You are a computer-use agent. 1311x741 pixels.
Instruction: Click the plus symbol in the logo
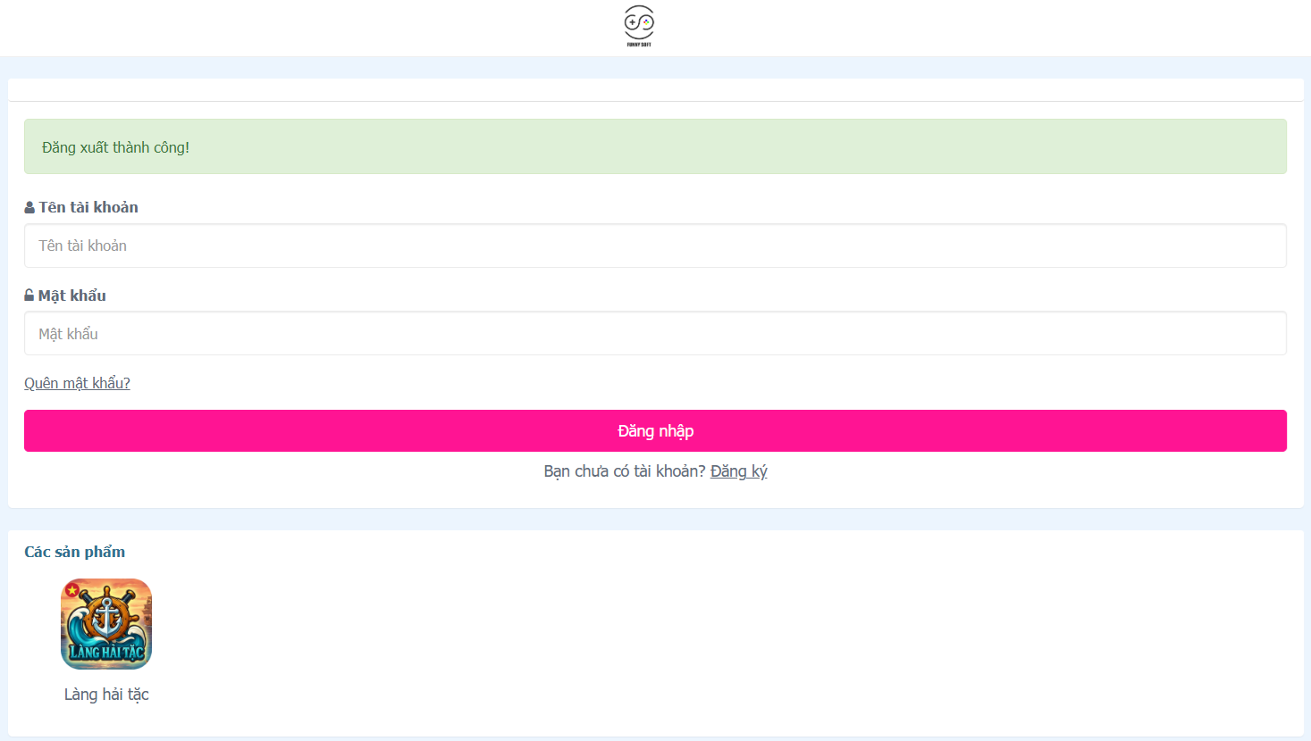pyautogui.click(x=632, y=21)
